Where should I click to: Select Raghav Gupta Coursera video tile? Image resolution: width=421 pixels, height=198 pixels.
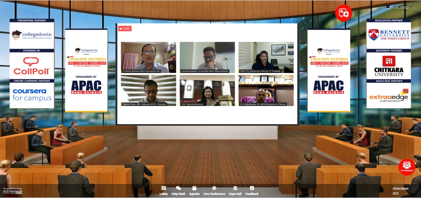click(148, 90)
